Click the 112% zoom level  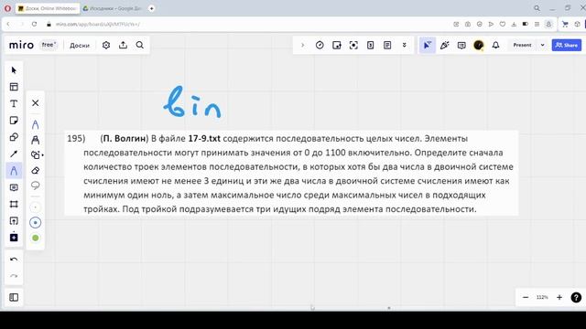pyautogui.click(x=542, y=297)
